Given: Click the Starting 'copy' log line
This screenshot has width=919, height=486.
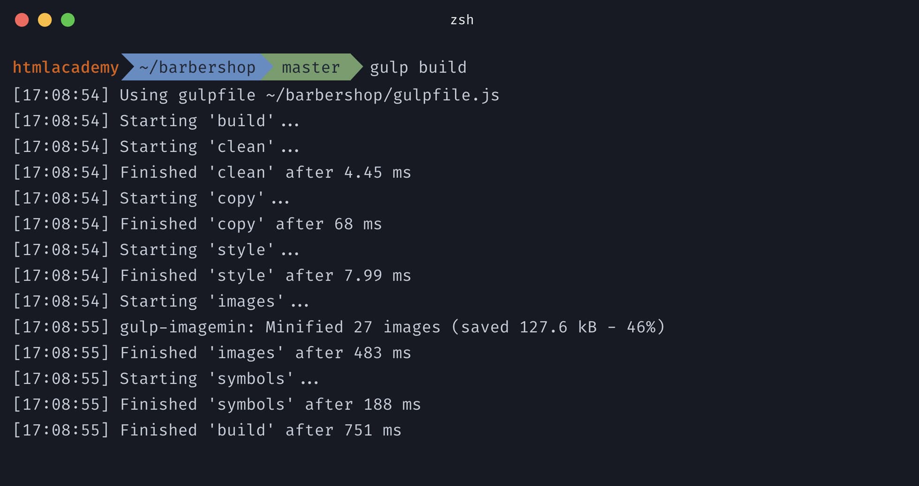Looking at the screenshot, I should click(x=151, y=198).
